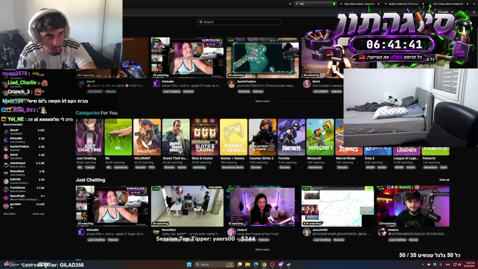Viewport: 478px width, 269px height.
Task: Click the Casual tag under Just Chatting
Action: [x=90, y=167]
